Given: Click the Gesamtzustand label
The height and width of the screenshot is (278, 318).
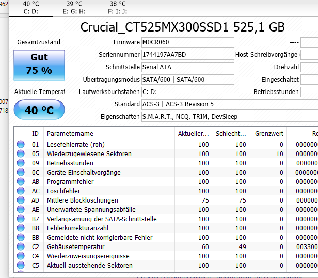Looking at the screenshot, I should (39, 42).
